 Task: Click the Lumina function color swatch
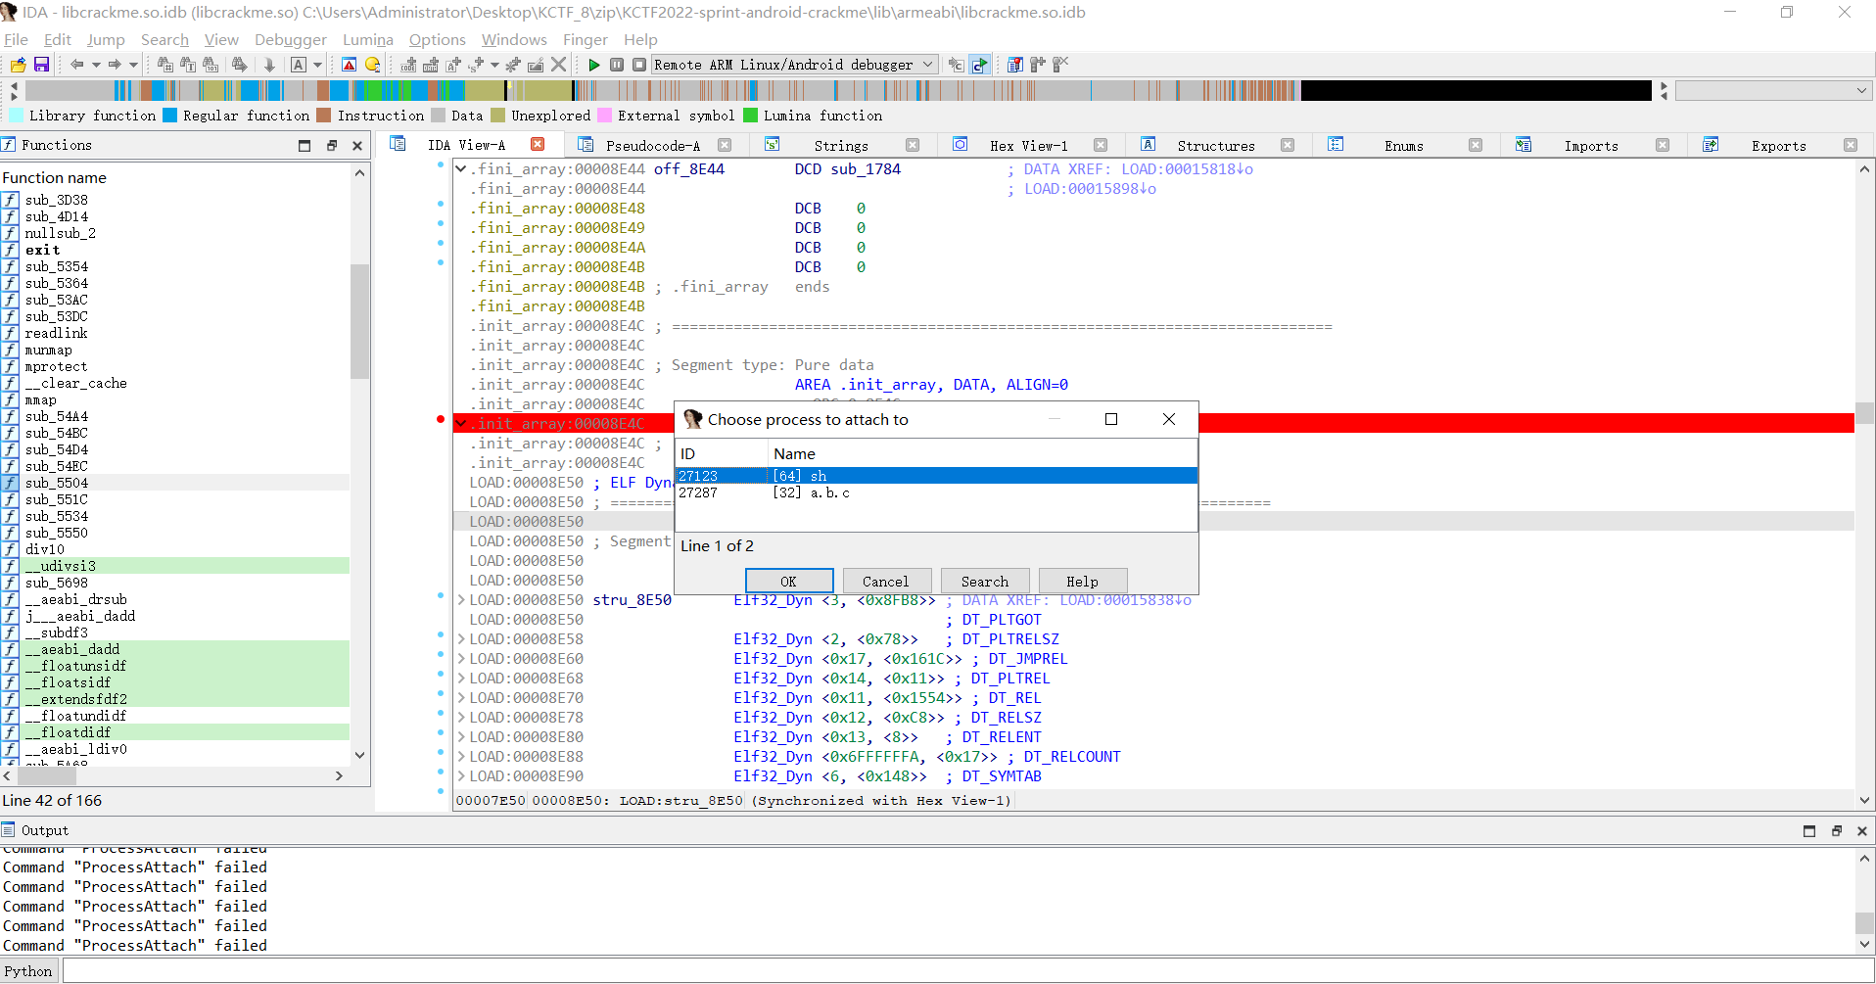(750, 116)
